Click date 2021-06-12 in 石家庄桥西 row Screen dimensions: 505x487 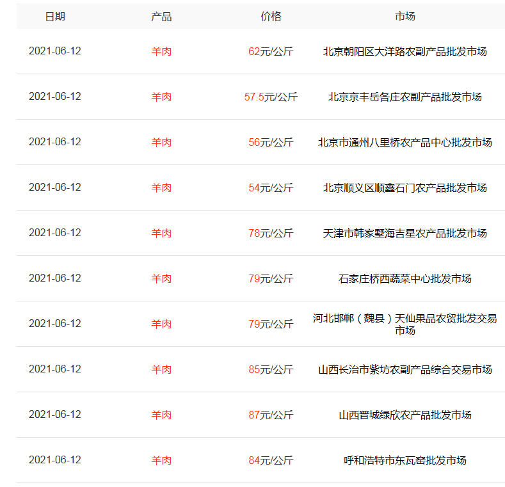(x=55, y=278)
